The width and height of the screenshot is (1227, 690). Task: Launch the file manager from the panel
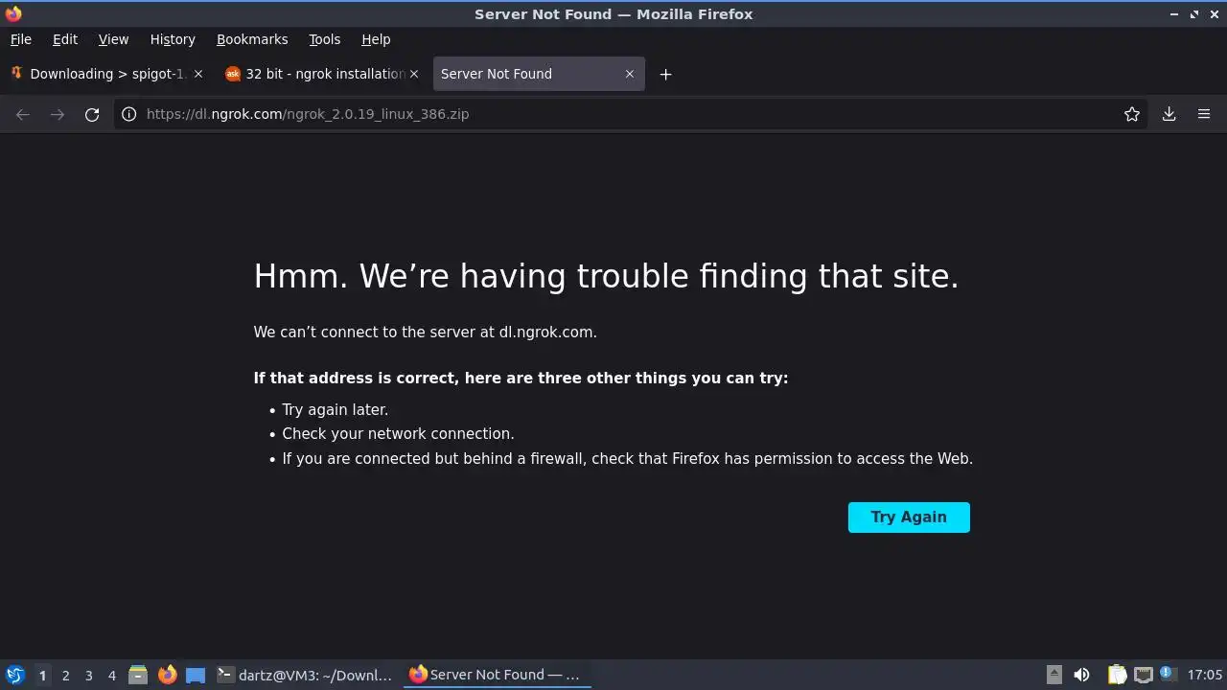pos(138,675)
